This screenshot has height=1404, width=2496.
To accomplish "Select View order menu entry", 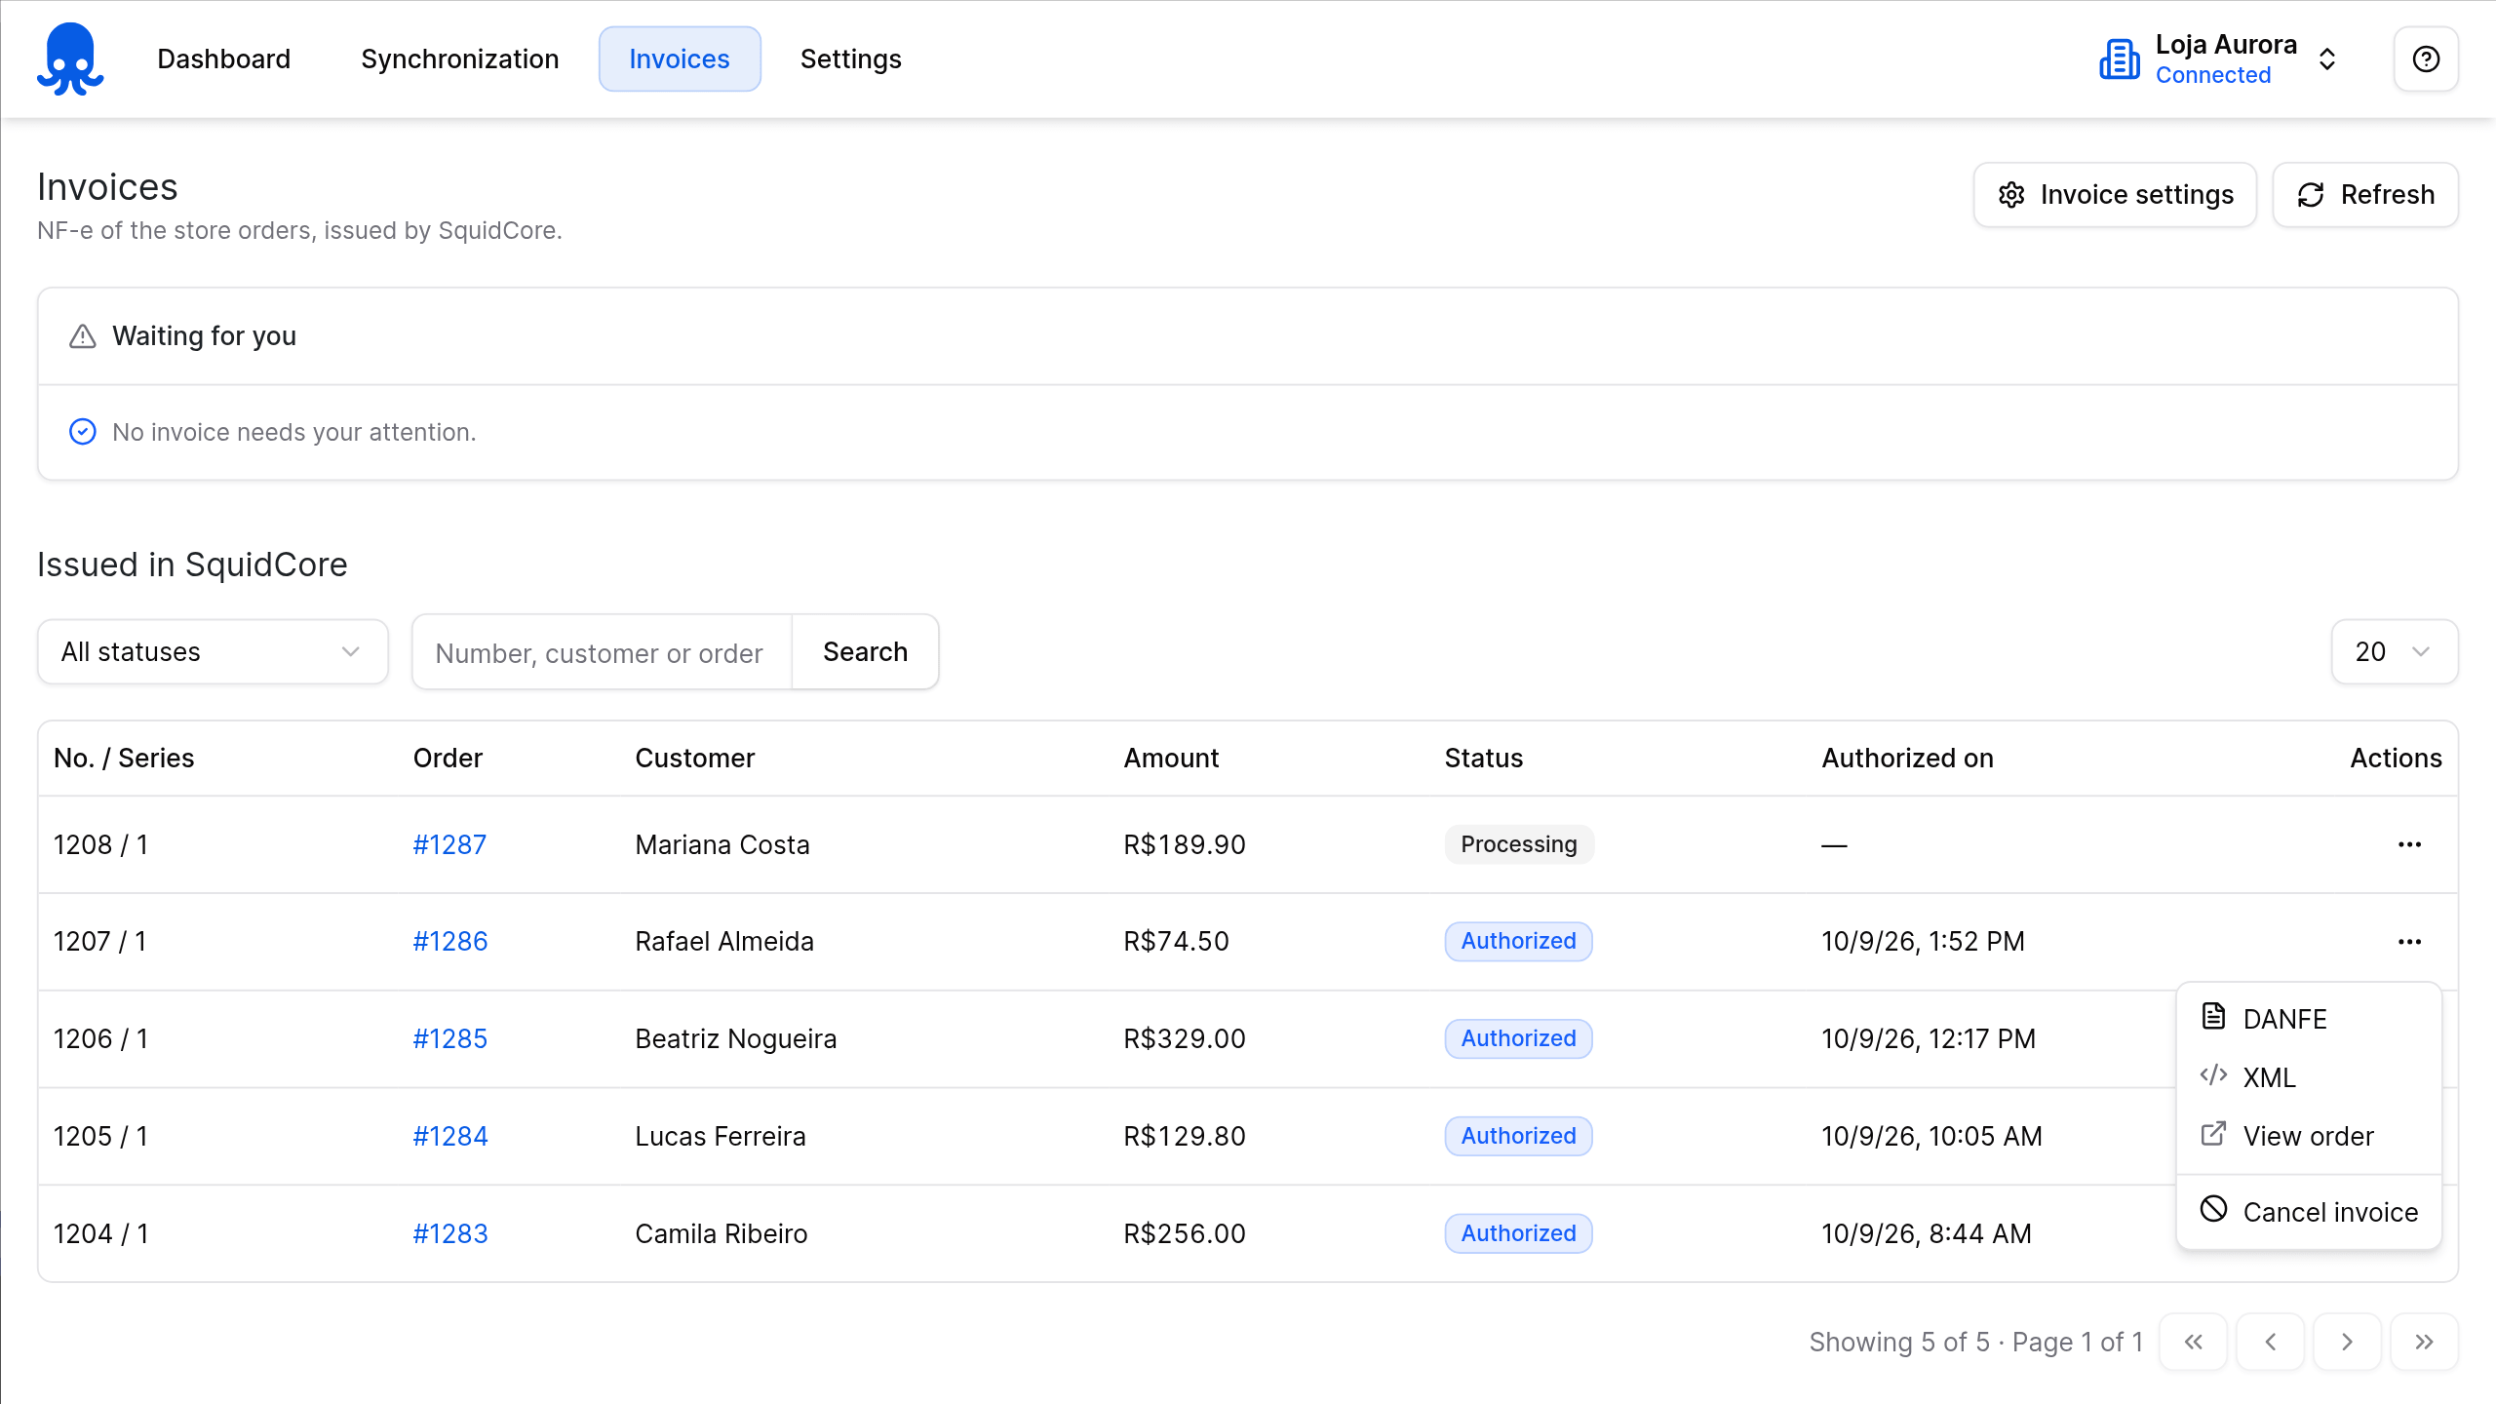I will [2309, 1136].
